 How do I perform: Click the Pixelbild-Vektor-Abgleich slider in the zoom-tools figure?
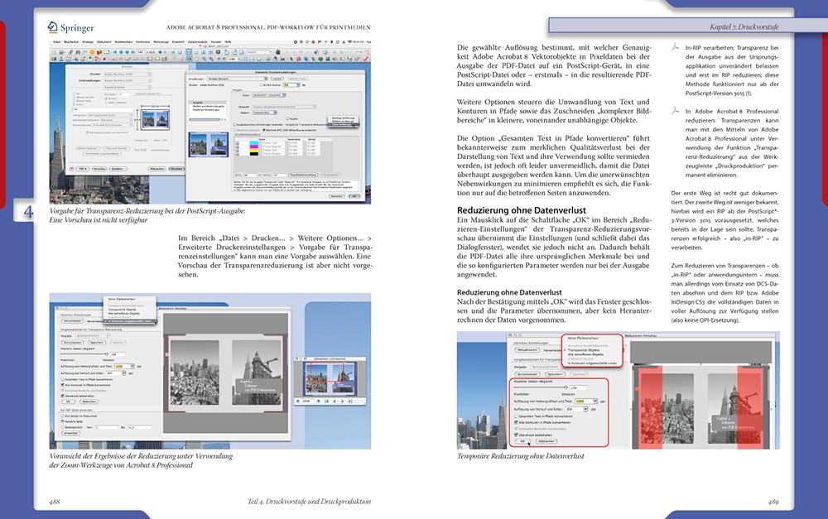[84, 354]
